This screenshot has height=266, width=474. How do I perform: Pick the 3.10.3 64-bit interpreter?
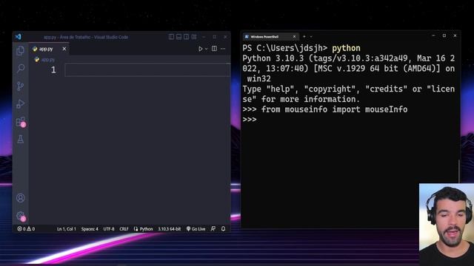pyautogui.click(x=170, y=229)
